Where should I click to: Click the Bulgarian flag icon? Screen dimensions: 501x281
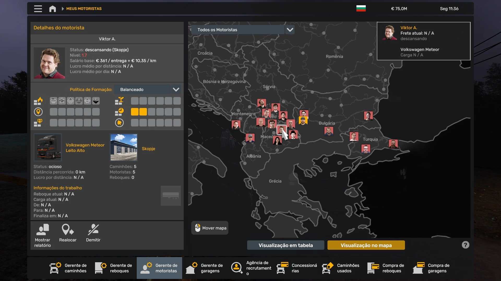coord(361,9)
